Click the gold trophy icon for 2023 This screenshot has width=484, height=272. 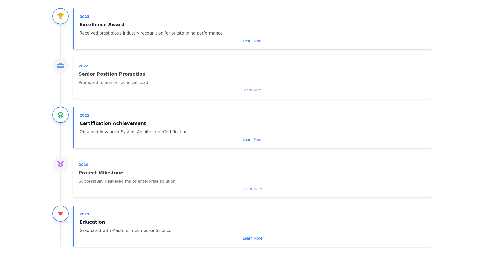[x=60, y=16]
